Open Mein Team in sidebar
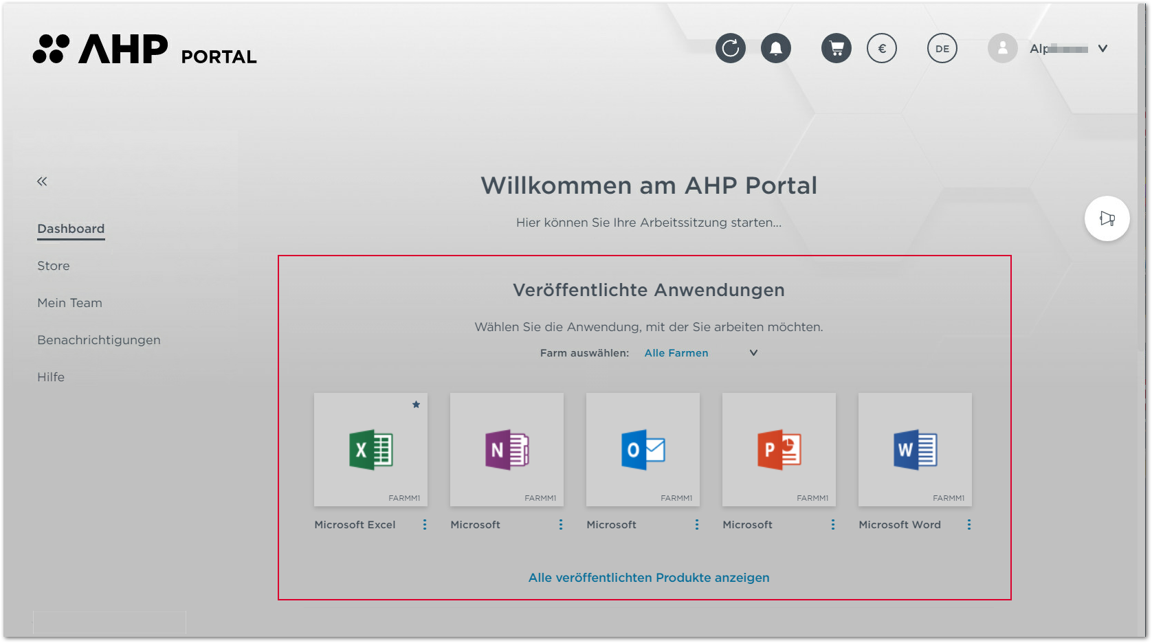The height and width of the screenshot is (643, 1152). (x=69, y=303)
